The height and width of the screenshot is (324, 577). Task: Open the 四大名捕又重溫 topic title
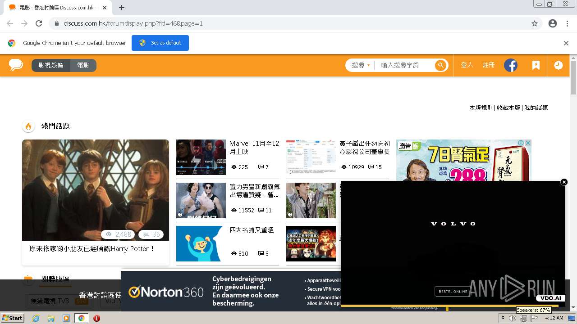(252, 230)
